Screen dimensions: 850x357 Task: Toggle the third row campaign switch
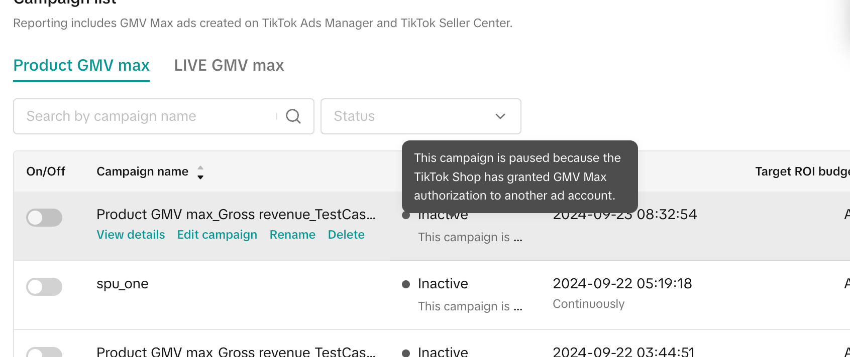(x=44, y=352)
